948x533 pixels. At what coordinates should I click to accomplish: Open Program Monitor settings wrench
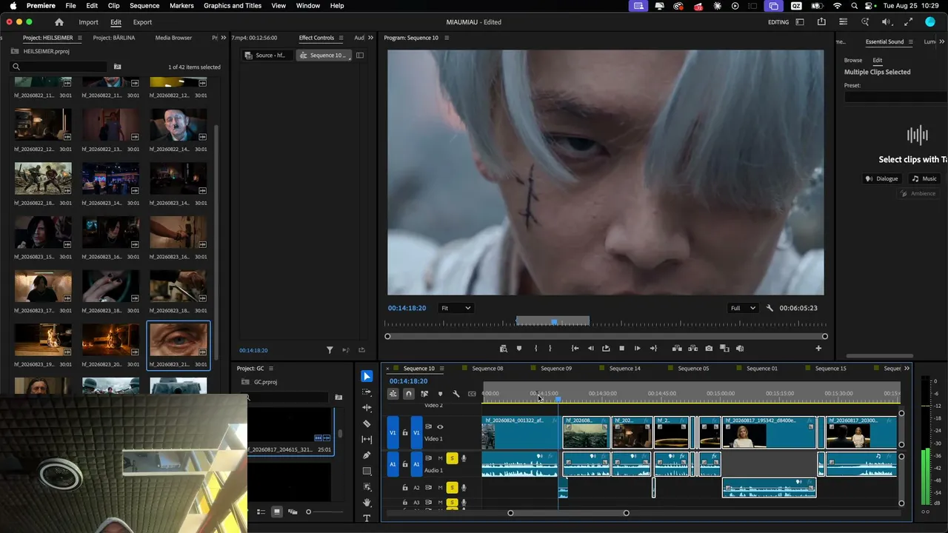click(770, 308)
